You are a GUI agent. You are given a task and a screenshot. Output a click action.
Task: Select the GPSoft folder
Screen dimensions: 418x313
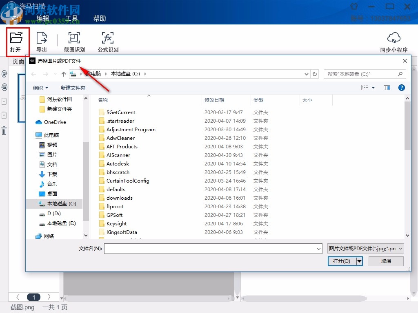[x=114, y=215]
